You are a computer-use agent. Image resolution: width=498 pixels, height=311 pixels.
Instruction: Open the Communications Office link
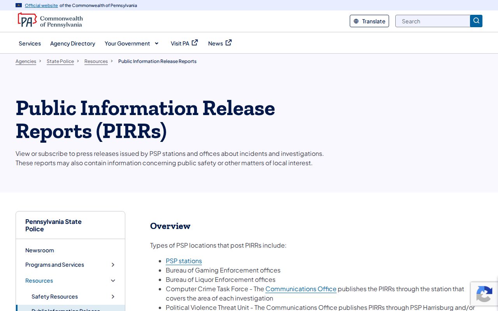(x=301, y=289)
